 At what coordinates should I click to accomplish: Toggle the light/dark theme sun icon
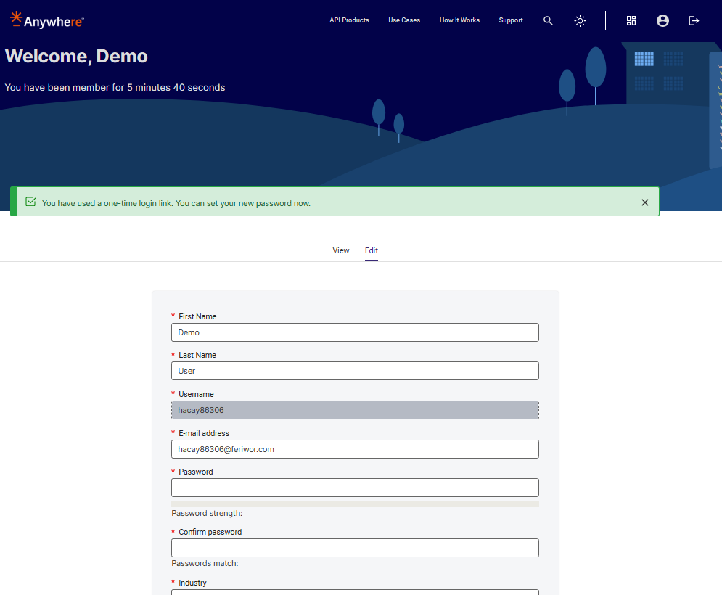(580, 21)
